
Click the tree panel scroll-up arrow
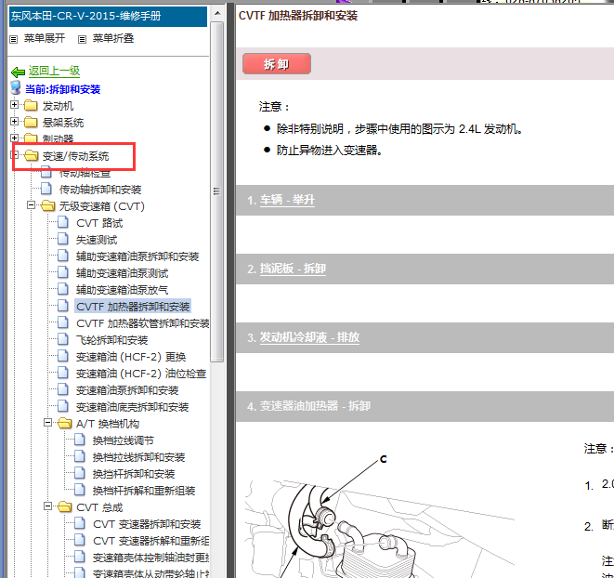point(217,13)
